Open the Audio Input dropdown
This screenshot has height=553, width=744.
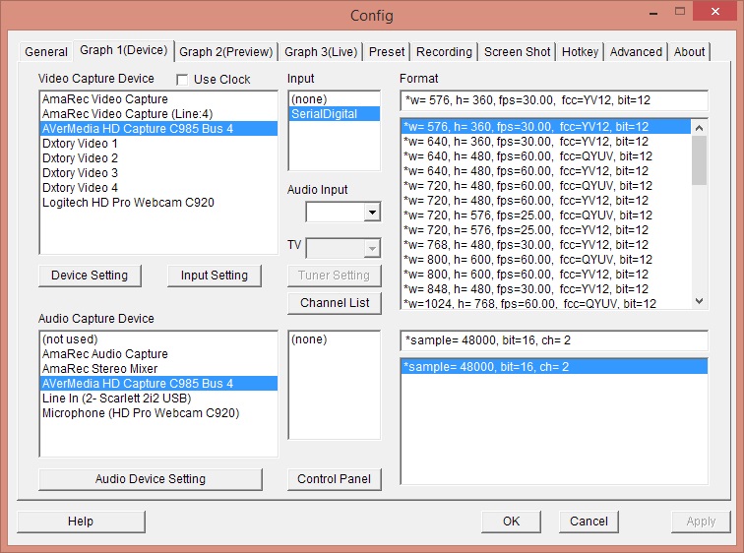tap(372, 212)
